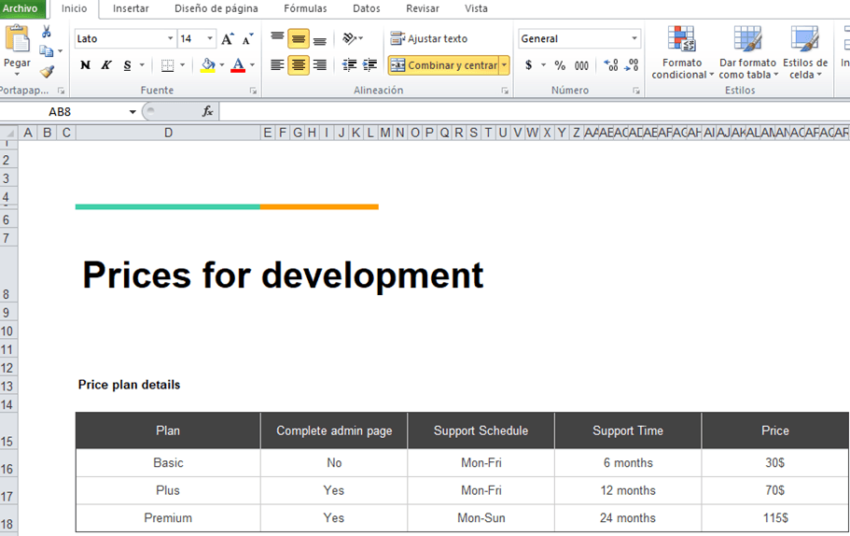Expand the General number format dropdown
850x536 pixels.
tap(634, 39)
